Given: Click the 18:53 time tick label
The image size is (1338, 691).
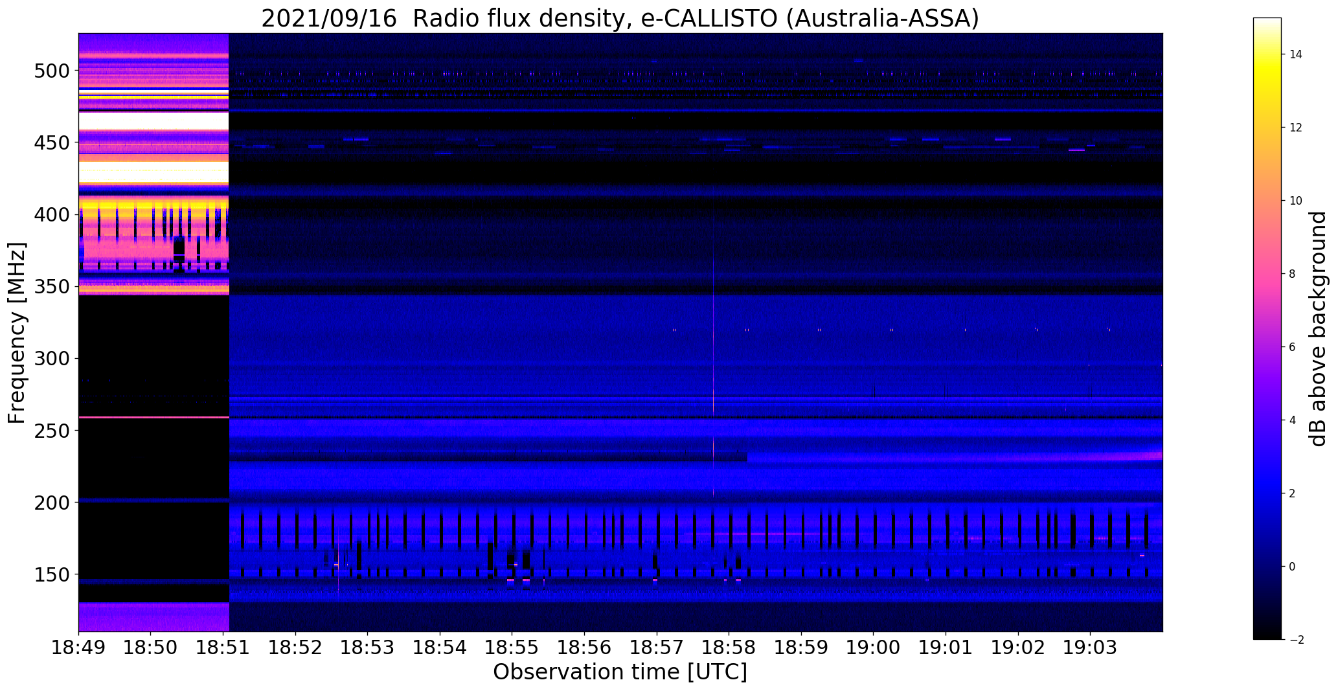Looking at the screenshot, I should [368, 648].
